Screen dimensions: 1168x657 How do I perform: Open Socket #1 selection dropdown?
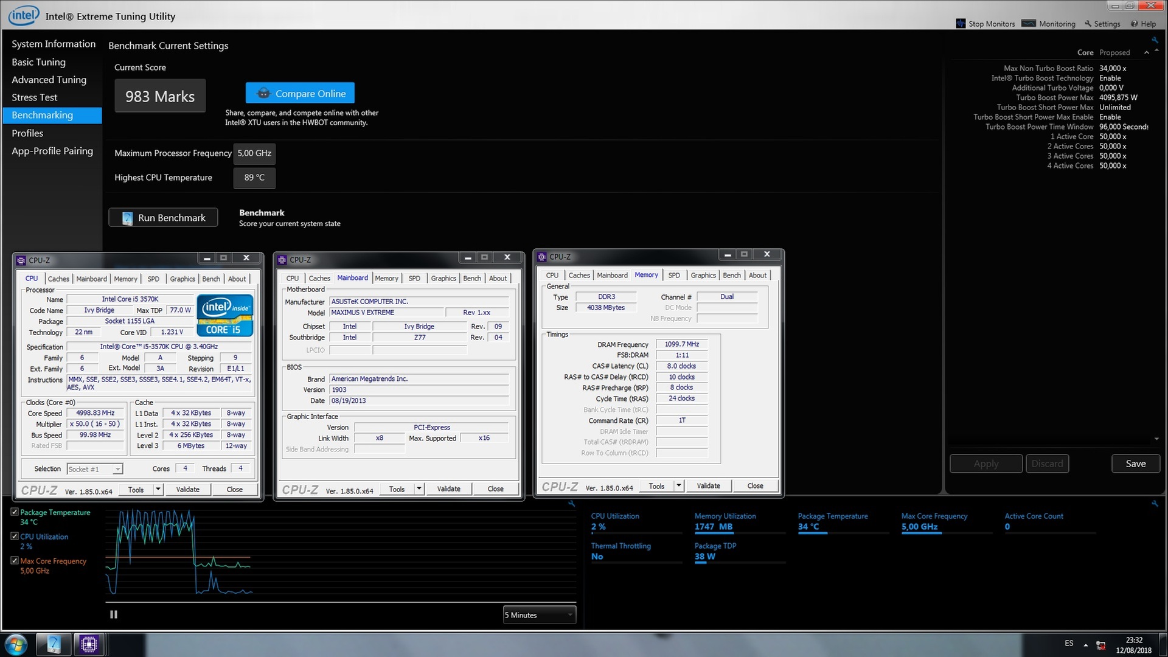[x=95, y=469]
